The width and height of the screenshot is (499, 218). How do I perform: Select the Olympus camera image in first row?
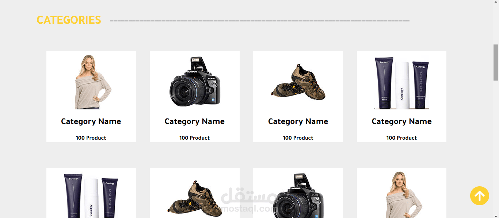pos(194,82)
